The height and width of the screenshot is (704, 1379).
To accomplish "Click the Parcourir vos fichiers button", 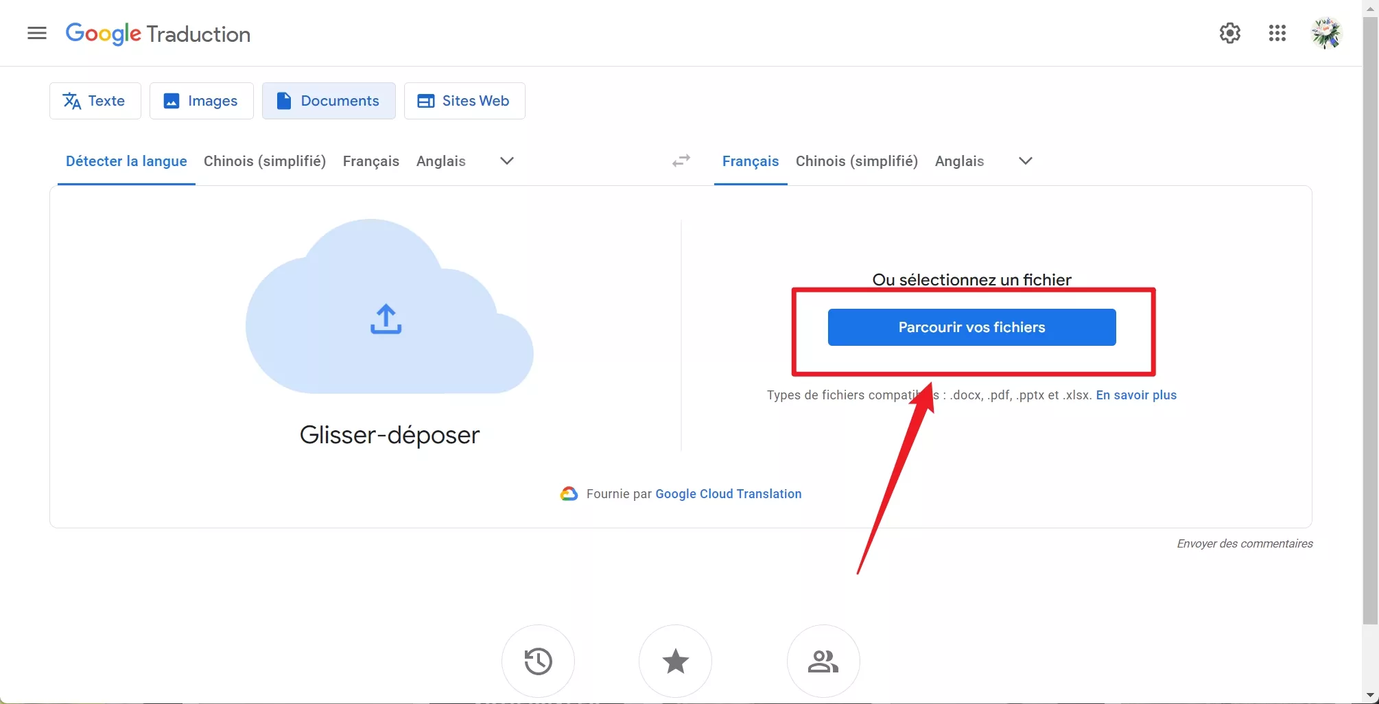I will point(971,327).
